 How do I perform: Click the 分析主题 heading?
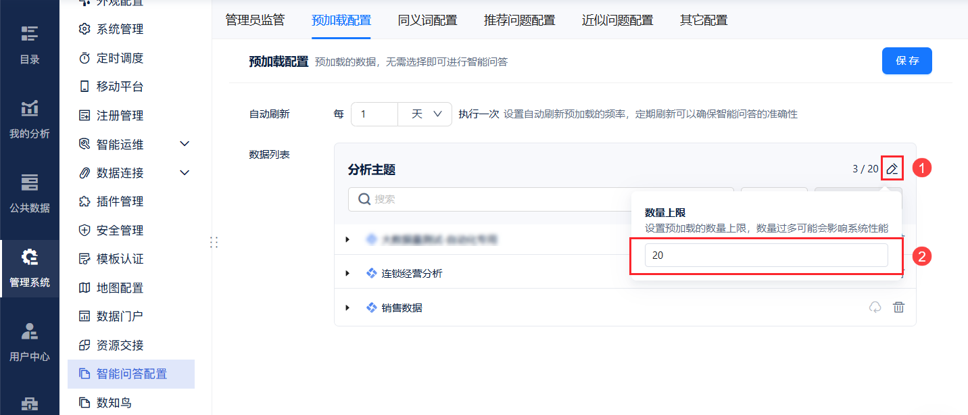[x=372, y=170]
